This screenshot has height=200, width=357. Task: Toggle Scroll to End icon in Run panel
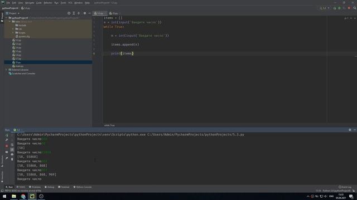tap(12, 149)
